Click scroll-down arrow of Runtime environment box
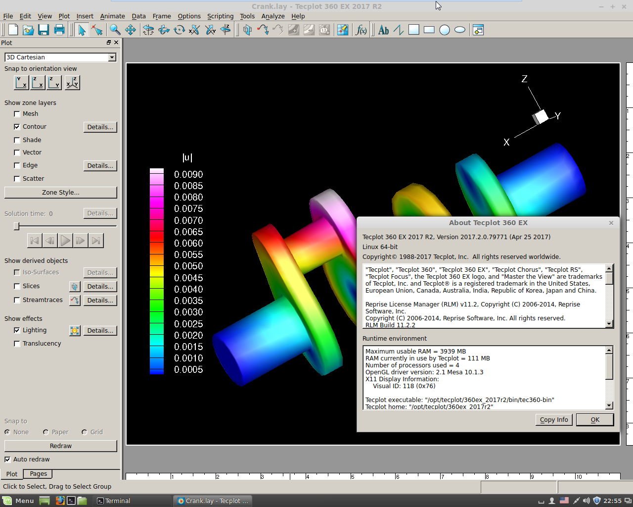The image size is (633, 507). pos(609,406)
